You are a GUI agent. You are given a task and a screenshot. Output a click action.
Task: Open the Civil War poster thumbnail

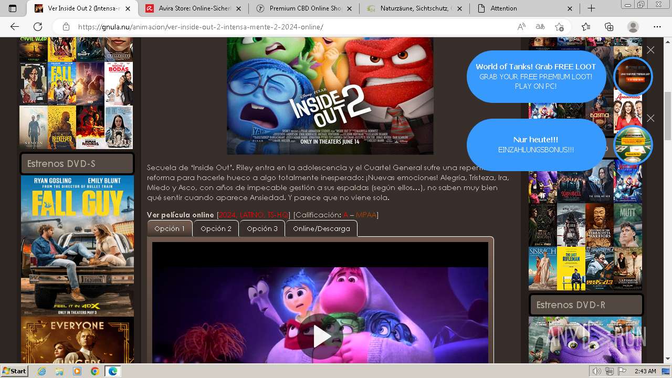(33, 49)
